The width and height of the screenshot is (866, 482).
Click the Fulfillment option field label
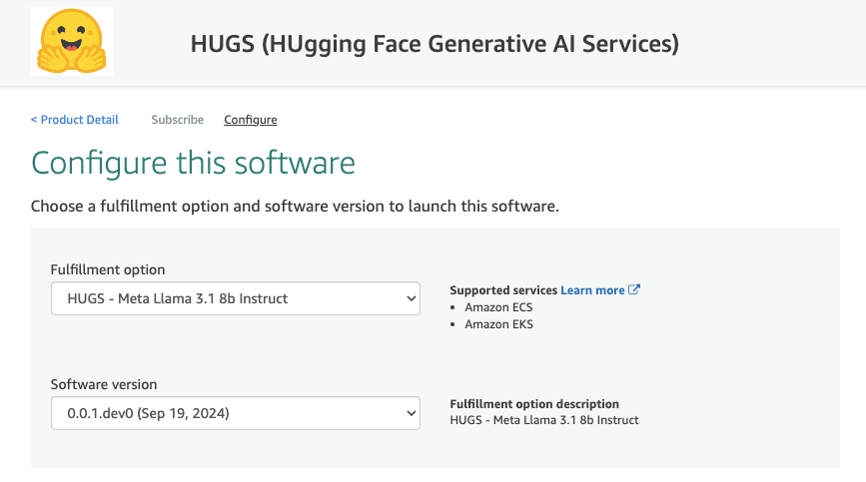108,269
